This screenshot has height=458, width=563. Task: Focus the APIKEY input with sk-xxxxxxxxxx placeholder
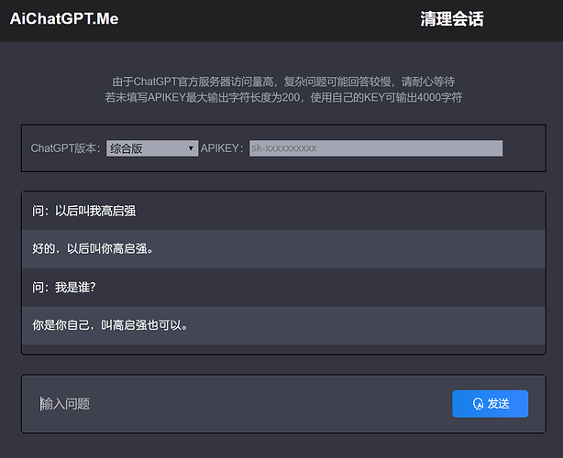click(375, 148)
